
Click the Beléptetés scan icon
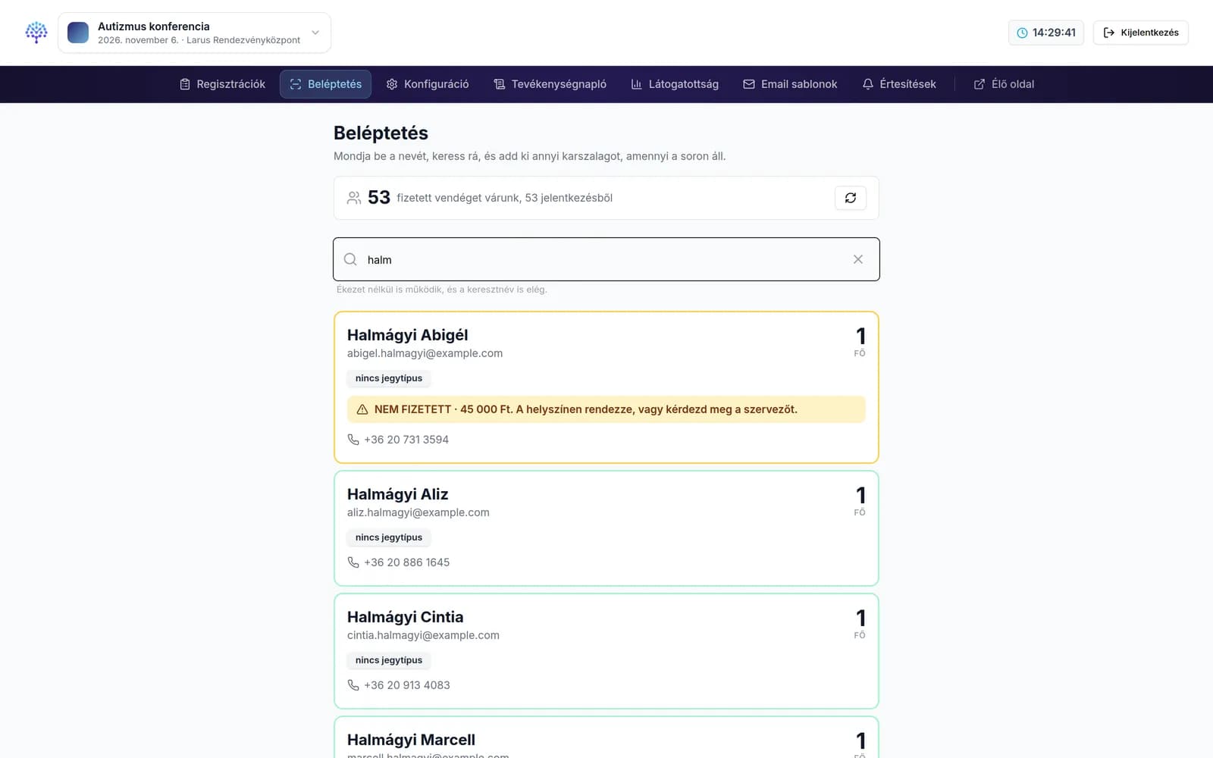pos(296,84)
